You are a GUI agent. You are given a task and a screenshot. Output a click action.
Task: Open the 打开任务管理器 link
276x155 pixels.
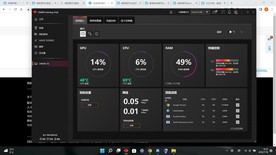237,128
